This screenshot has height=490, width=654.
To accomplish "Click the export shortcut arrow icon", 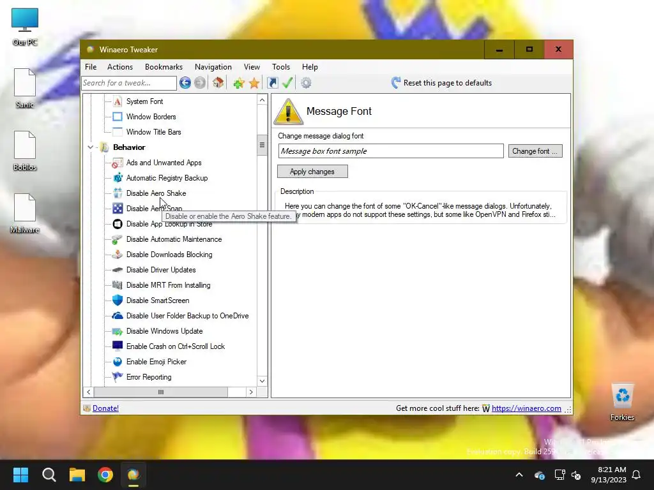I will point(272,83).
